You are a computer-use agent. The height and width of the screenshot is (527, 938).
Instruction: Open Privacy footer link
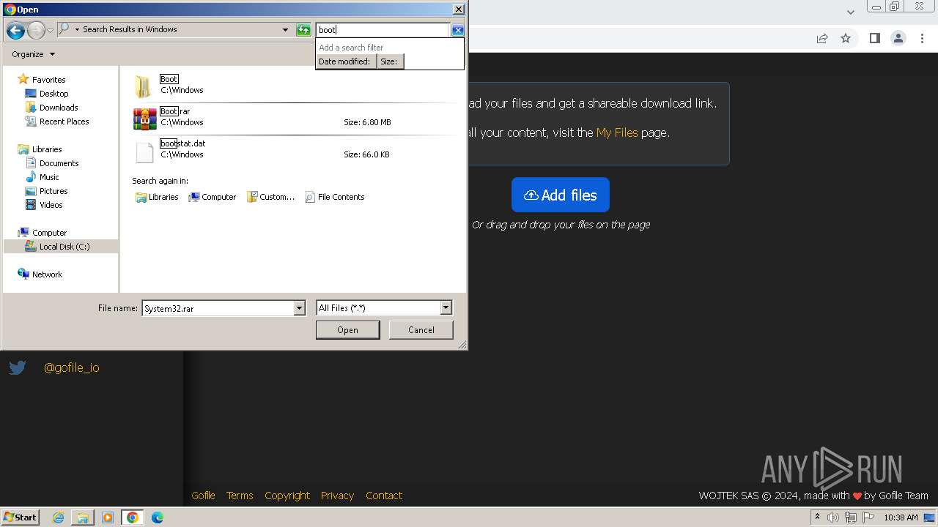pyautogui.click(x=337, y=496)
